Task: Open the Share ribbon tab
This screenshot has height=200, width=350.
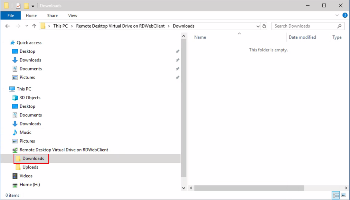Action: click(x=52, y=16)
